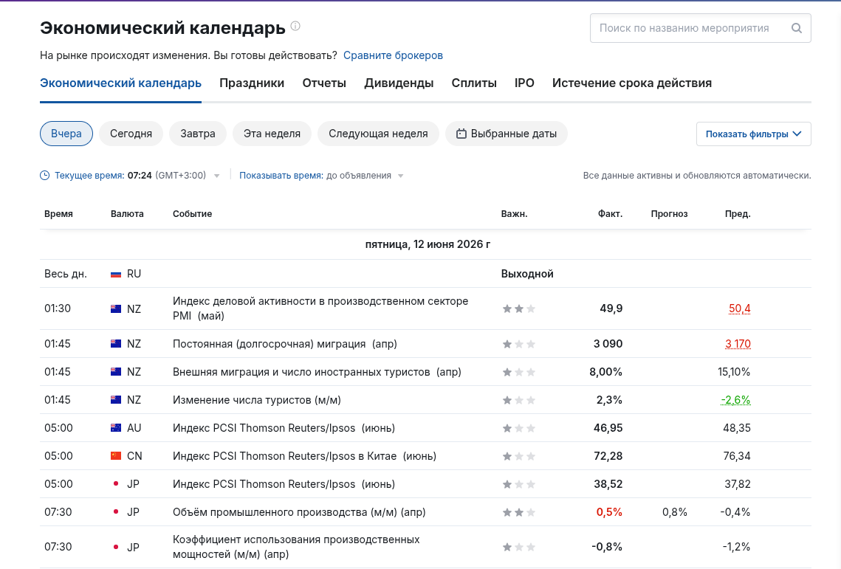The width and height of the screenshot is (841, 569).
Task: Click the info icon beside the calendar title
Action: tap(295, 26)
